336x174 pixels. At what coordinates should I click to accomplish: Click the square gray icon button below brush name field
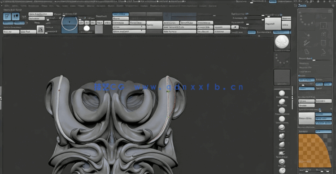[x=40, y=30]
